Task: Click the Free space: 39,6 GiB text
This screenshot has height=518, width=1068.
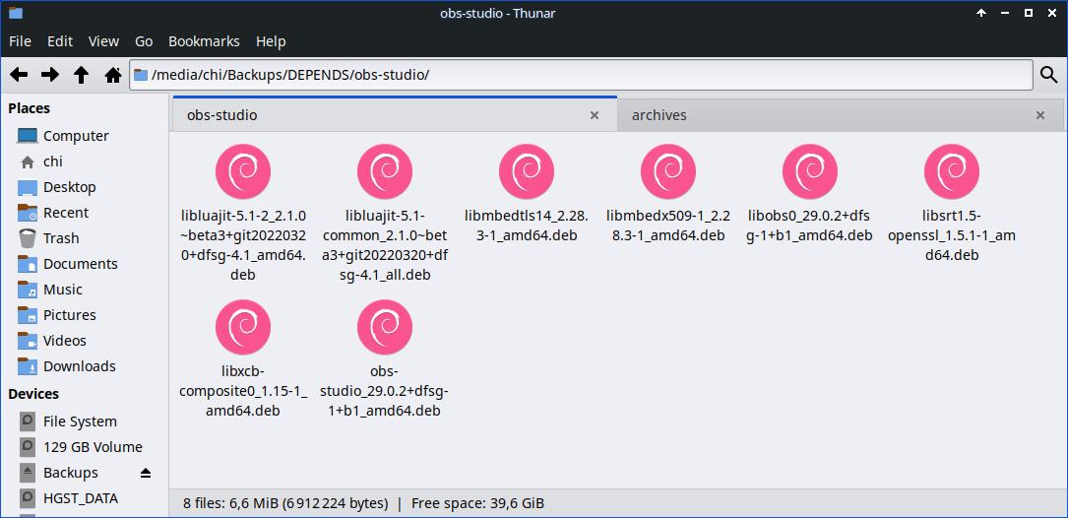Action: tap(477, 503)
